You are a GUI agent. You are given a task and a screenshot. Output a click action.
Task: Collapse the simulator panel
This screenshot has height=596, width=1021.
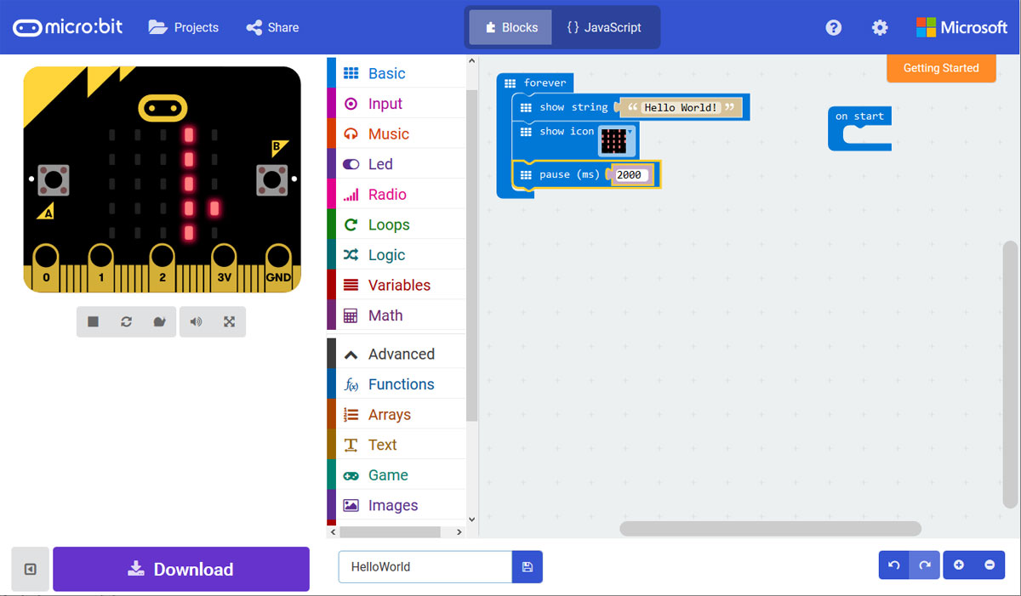point(31,569)
